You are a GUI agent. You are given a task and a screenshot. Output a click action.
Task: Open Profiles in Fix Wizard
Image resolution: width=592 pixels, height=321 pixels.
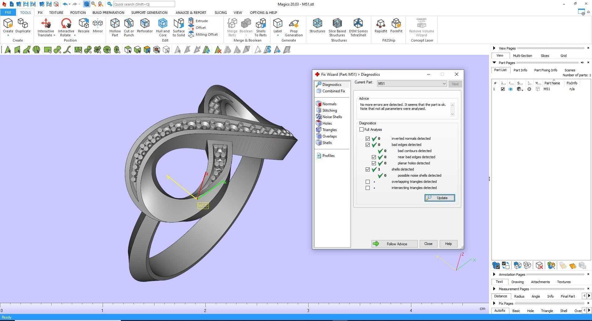point(326,156)
